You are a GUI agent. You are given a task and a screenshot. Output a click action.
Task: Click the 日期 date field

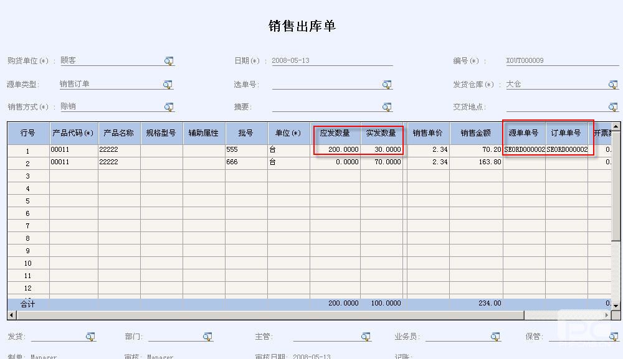pyautogui.click(x=331, y=61)
